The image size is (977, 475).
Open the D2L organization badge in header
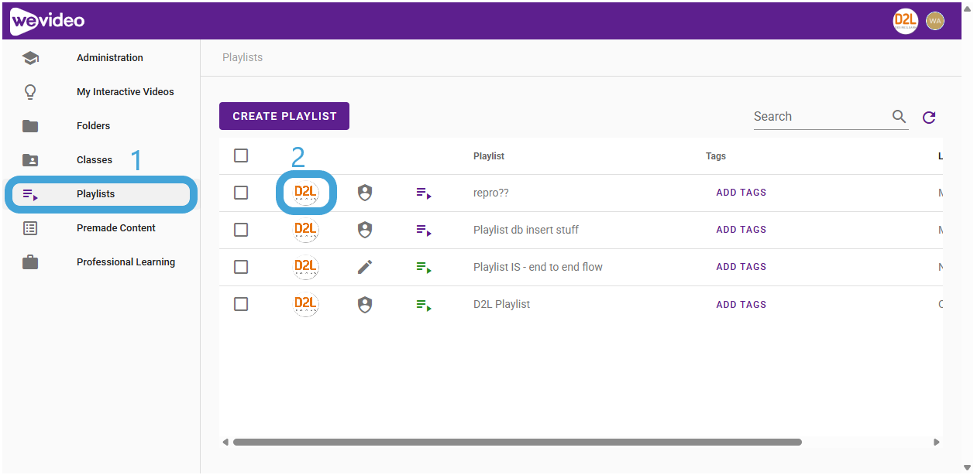click(x=905, y=21)
